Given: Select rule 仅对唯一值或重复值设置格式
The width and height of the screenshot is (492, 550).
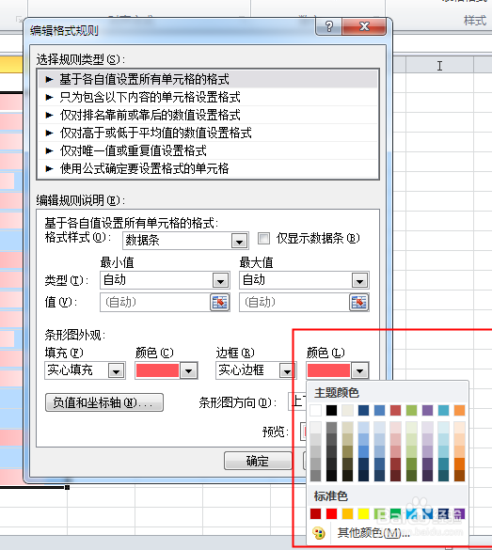Looking at the screenshot, I should (x=208, y=150).
